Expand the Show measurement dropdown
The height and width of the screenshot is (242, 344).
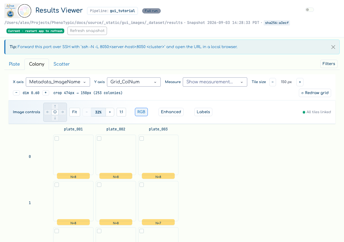[x=215, y=82]
